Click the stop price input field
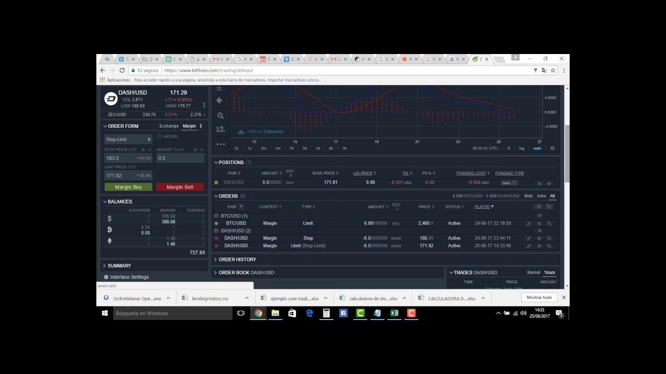Viewport: 666px width, 374px height. click(129, 158)
